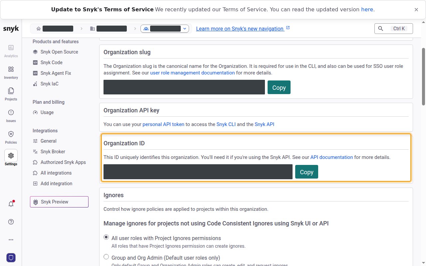This screenshot has width=426, height=266.
Task: Open the Inventory section
Action: click(x=11, y=72)
